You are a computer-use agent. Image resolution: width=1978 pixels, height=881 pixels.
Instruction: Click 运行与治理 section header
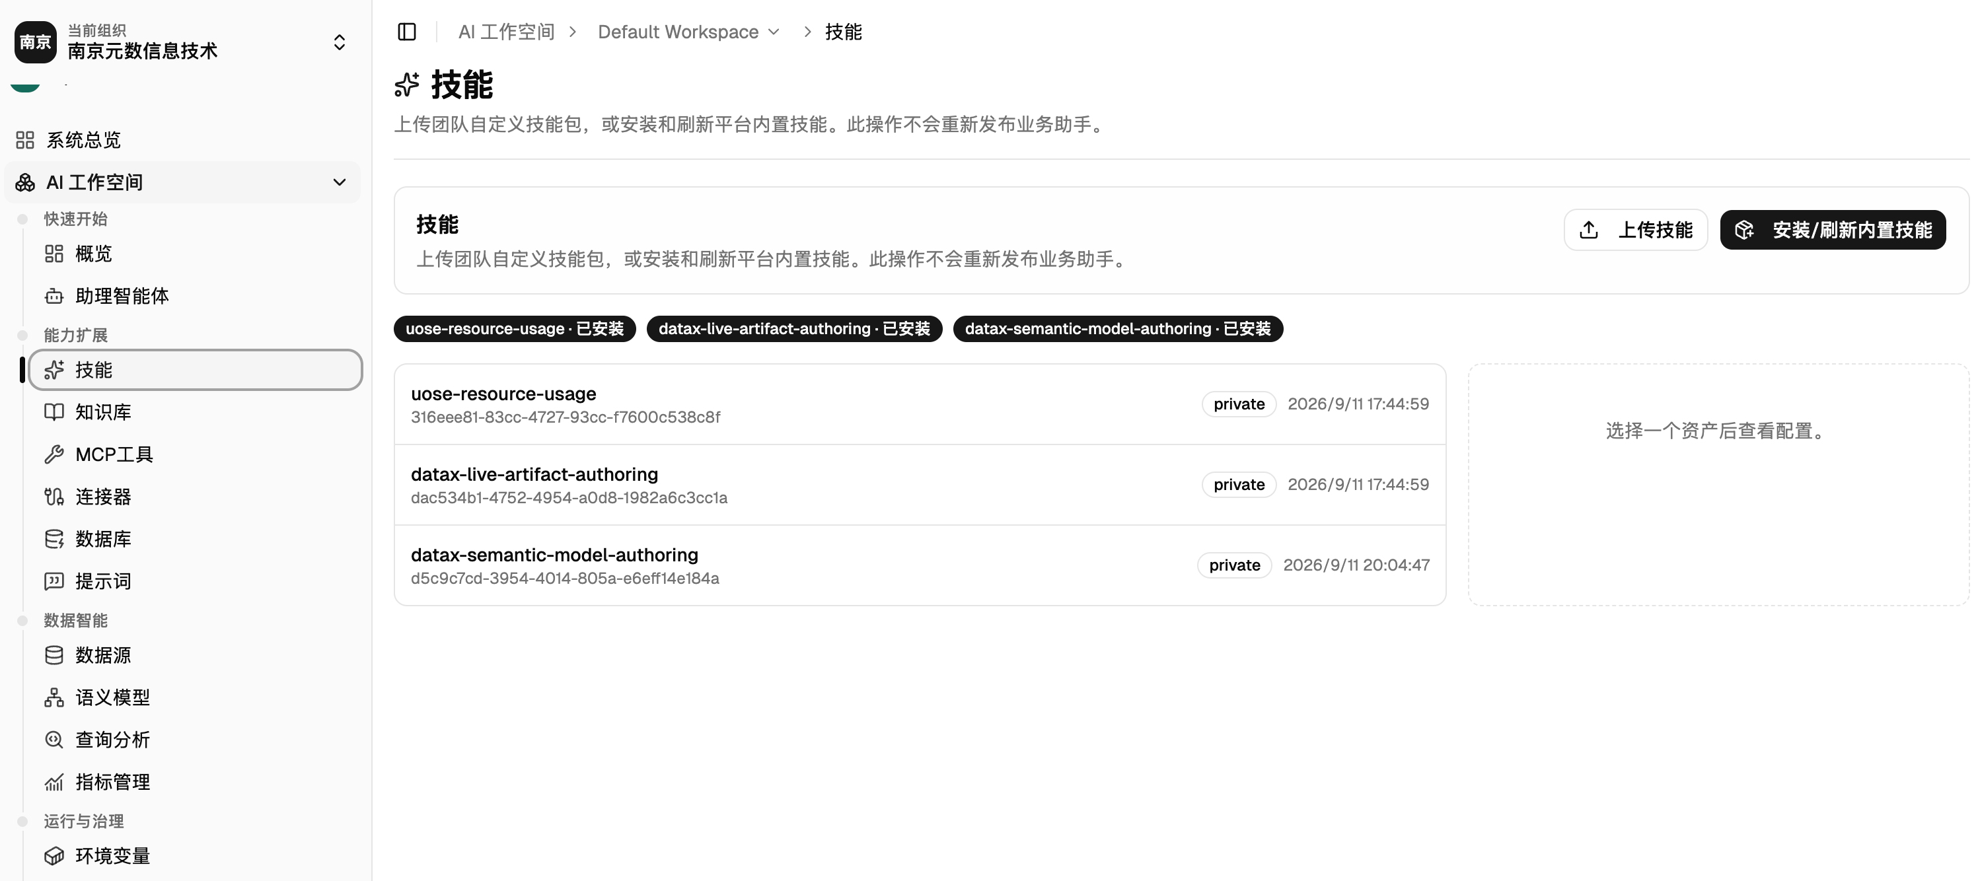(84, 821)
